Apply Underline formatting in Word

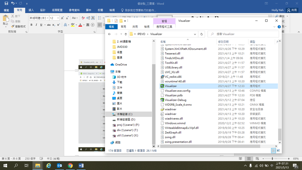pos(41,25)
